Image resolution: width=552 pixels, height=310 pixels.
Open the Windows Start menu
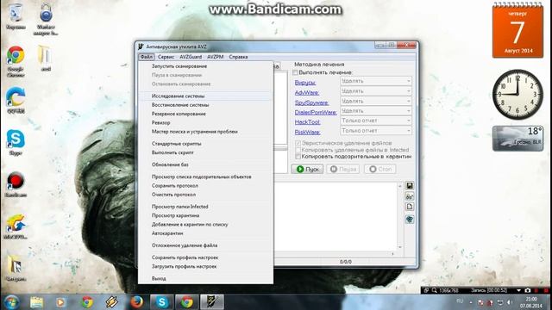pos(11,302)
